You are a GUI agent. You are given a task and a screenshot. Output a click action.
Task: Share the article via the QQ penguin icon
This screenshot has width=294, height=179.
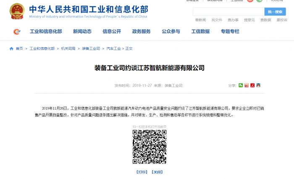[258, 85]
